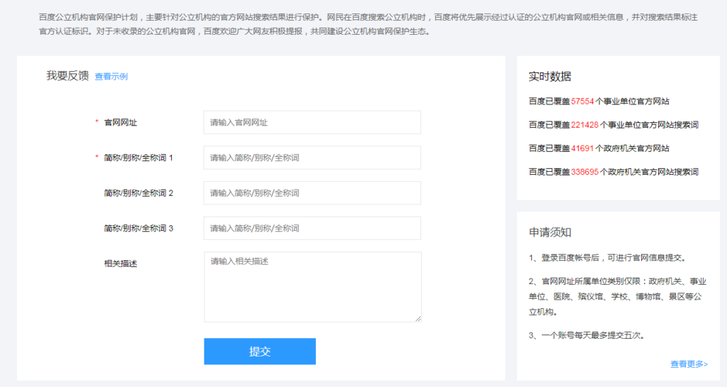Click the 41691 statistic number
727x387 pixels.
pyautogui.click(x=582, y=148)
